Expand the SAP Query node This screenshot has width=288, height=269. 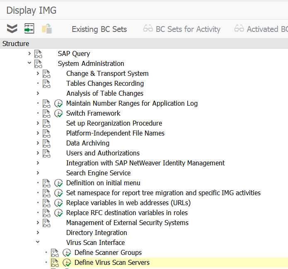point(29,53)
